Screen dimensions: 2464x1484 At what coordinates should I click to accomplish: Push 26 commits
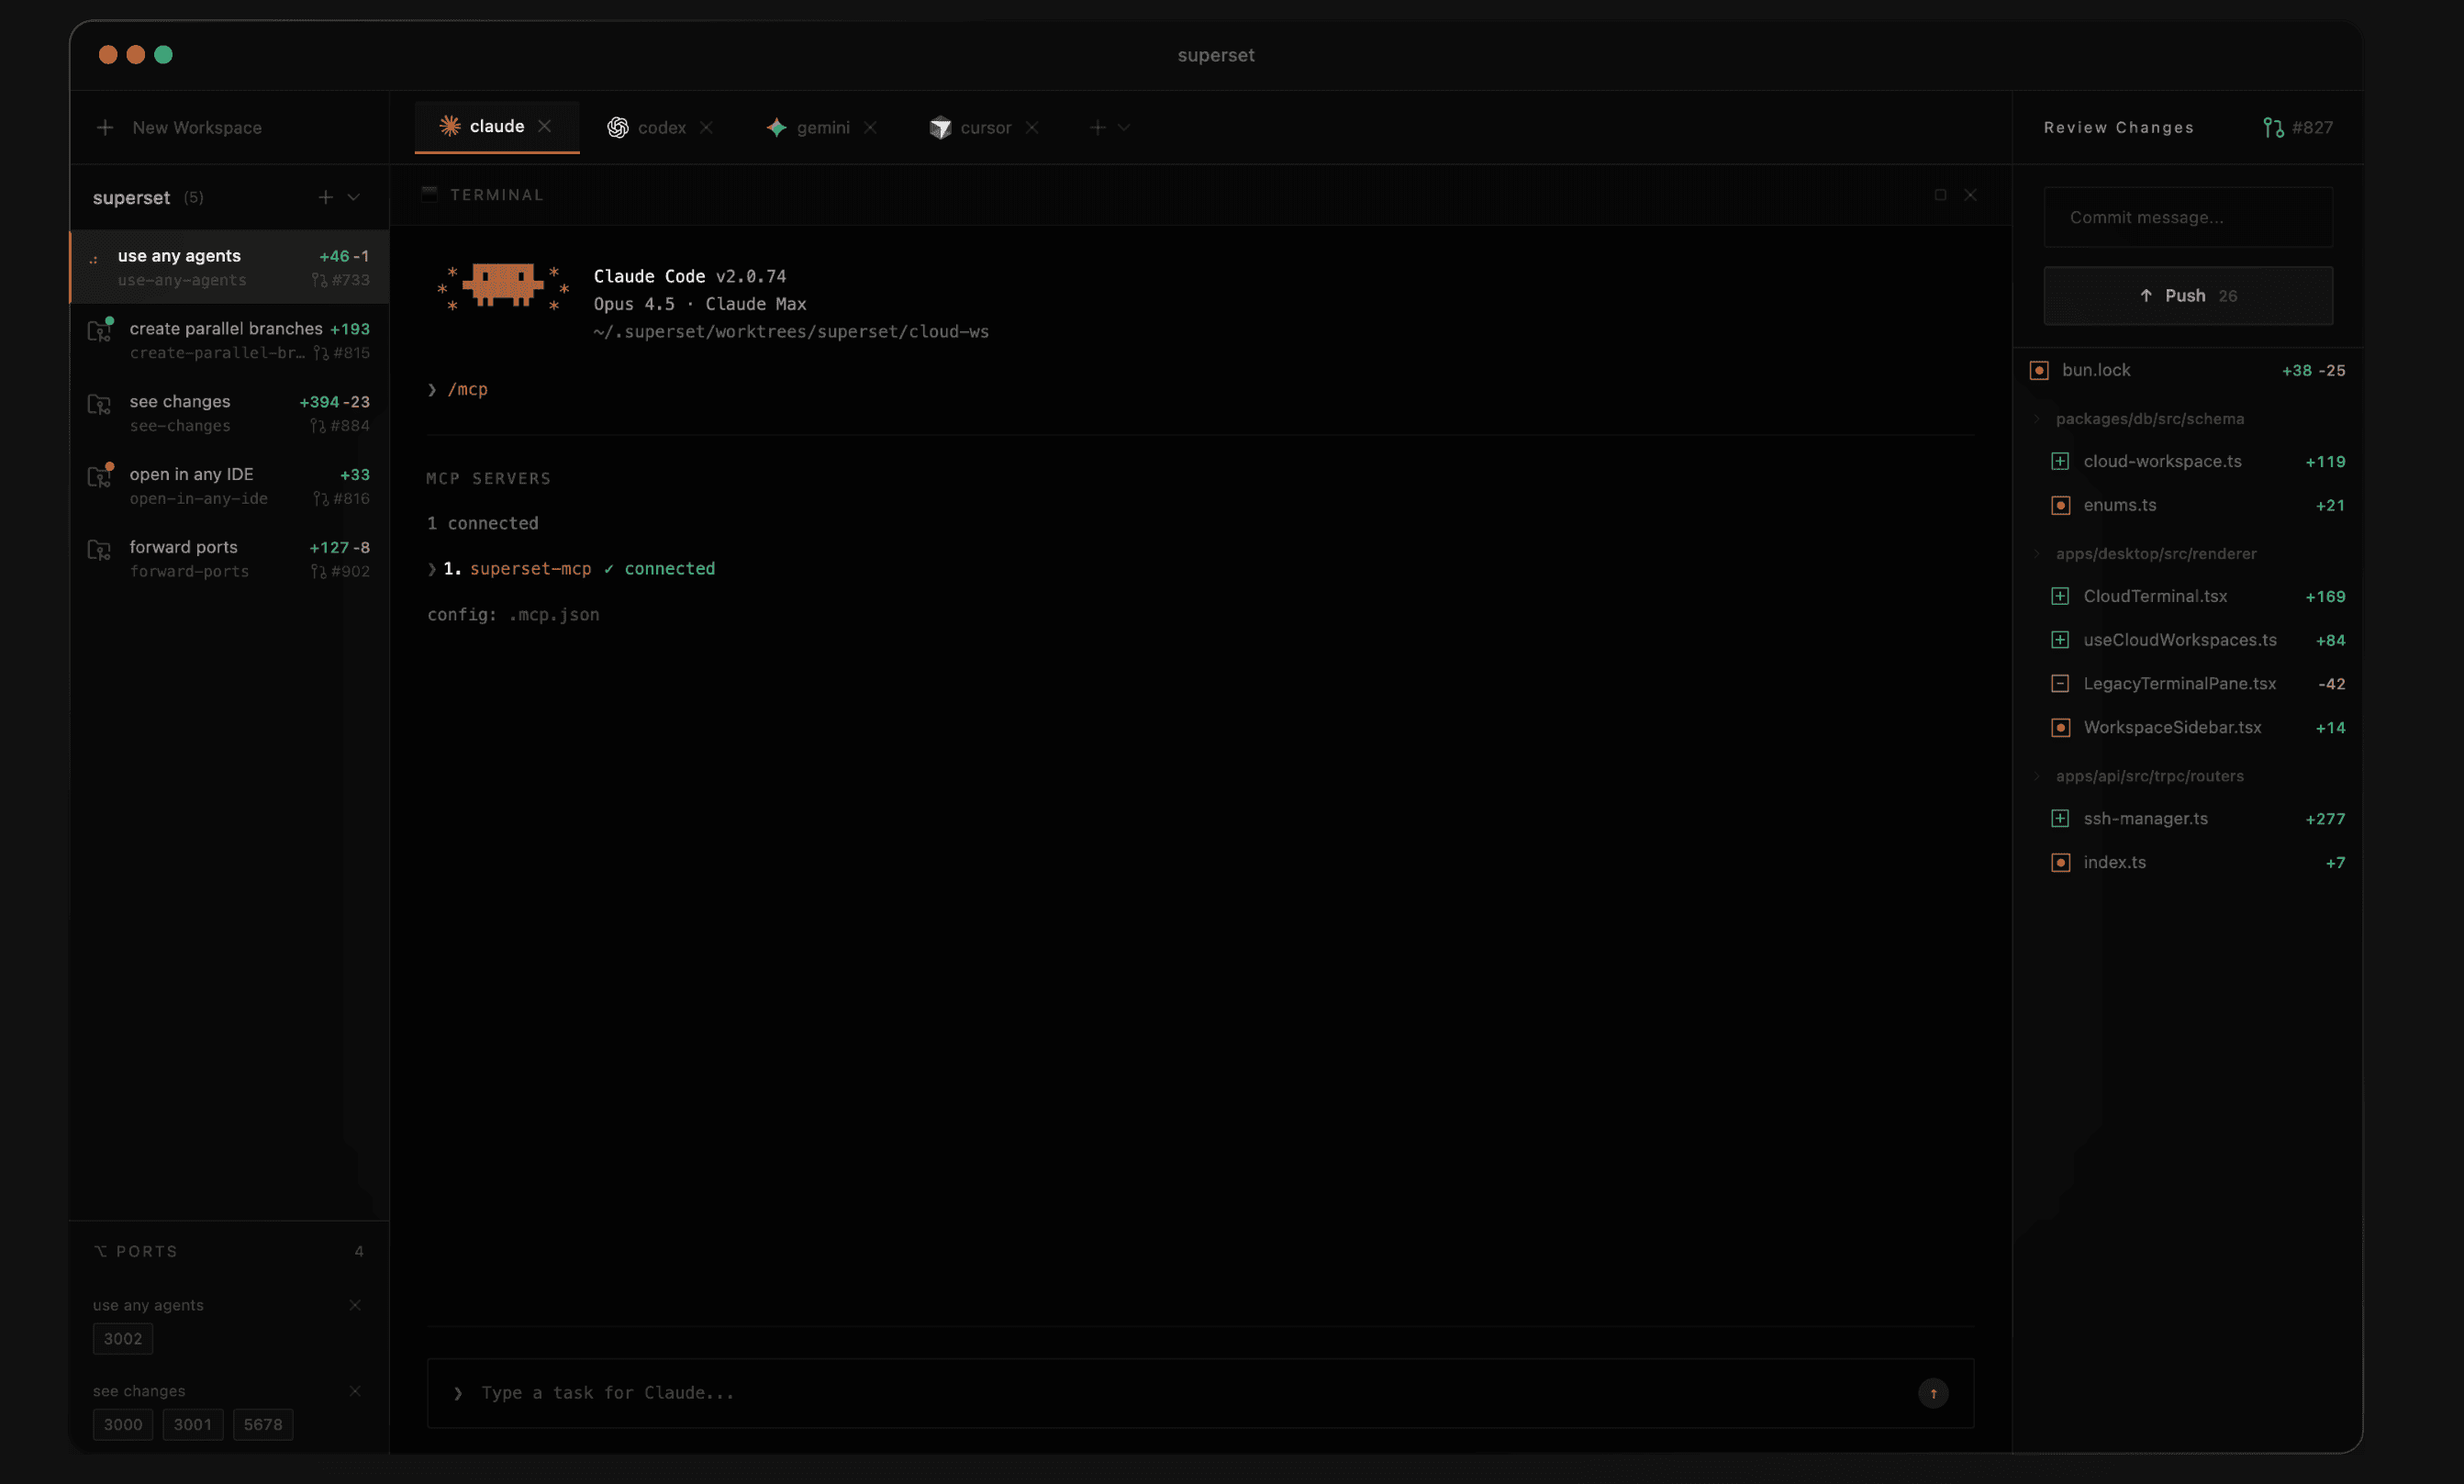click(x=2188, y=296)
